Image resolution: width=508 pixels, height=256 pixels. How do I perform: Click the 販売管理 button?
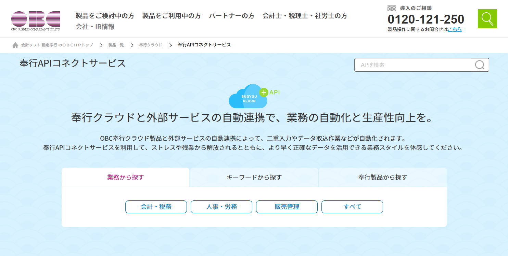287,207
